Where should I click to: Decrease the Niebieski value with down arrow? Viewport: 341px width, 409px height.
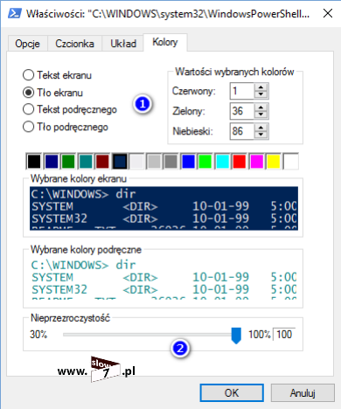coord(261,135)
